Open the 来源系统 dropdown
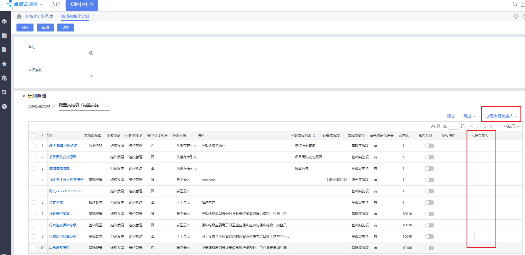Image resolution: width=525 pixels, height=255 pixels. click(x=91, y=76)
